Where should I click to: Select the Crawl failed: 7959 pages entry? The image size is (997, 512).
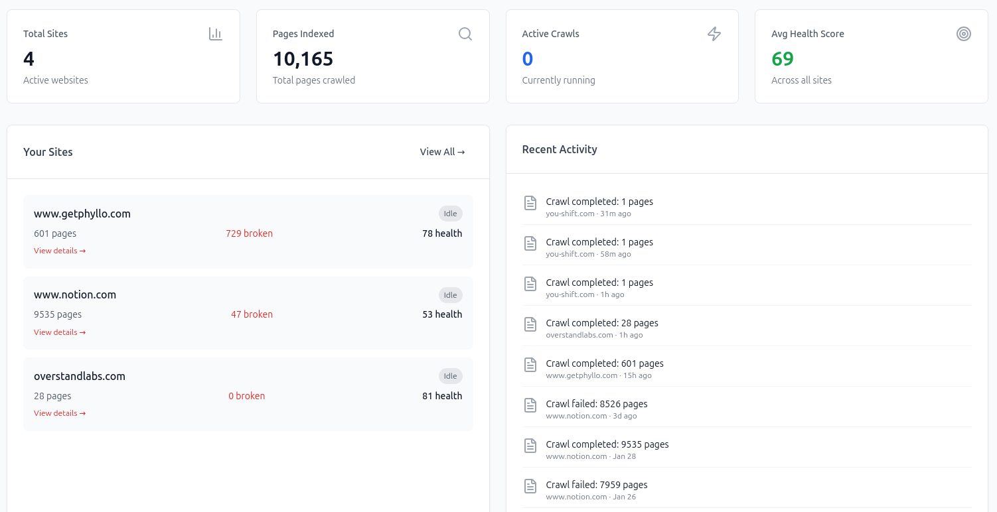coord(597,484)
